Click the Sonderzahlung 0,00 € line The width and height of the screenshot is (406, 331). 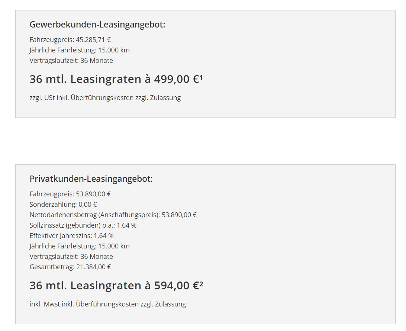tap(63, 204)
